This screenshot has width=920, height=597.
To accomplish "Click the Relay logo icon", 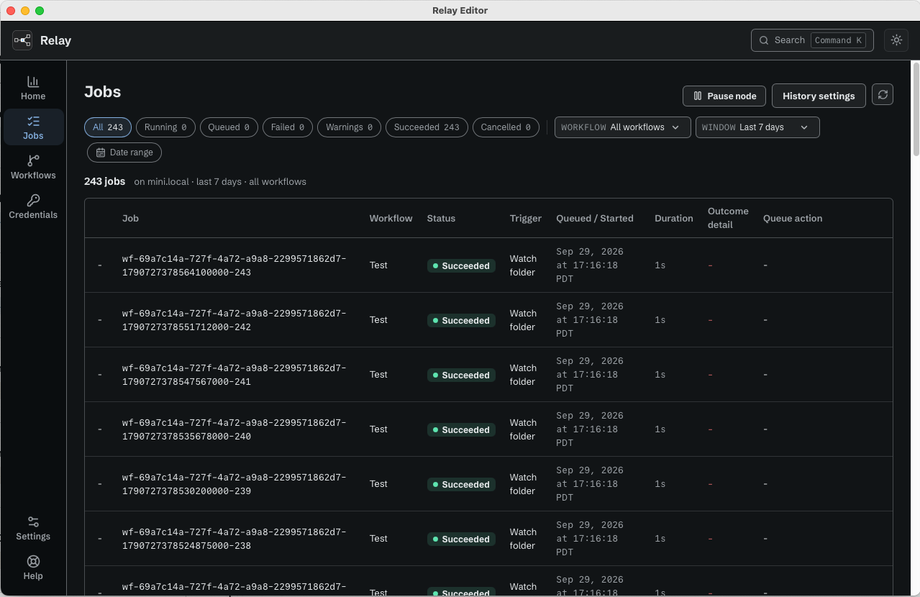I will tap(22, 40).
